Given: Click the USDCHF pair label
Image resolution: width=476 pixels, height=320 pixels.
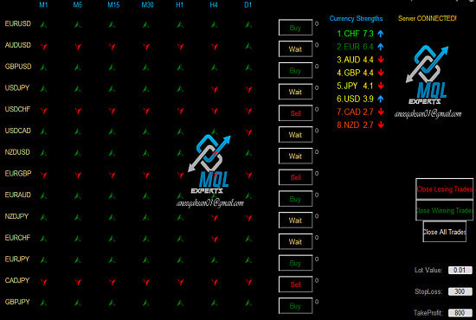Looking at the screenshot, I should 17,109.
